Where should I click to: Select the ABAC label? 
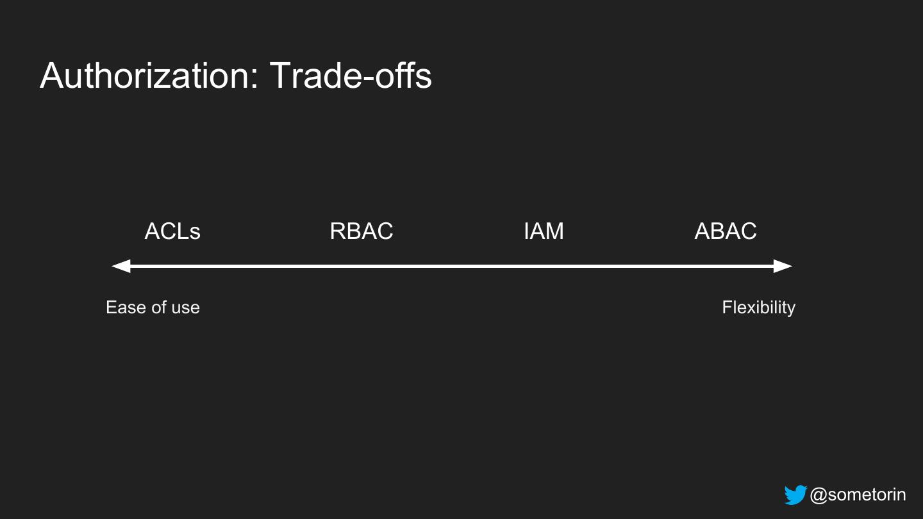[726, 231]
